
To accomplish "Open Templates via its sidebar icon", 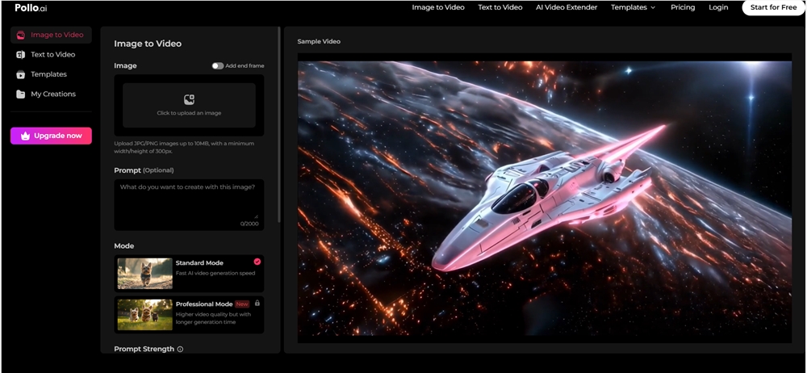I will coord(20,74).
